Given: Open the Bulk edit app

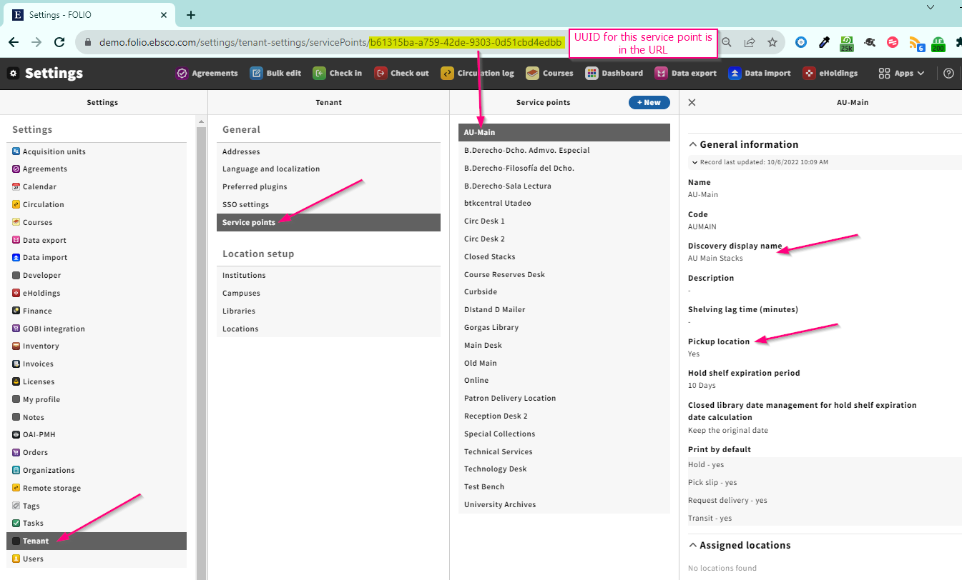Looking at the screenshot, I should point(275,73).
